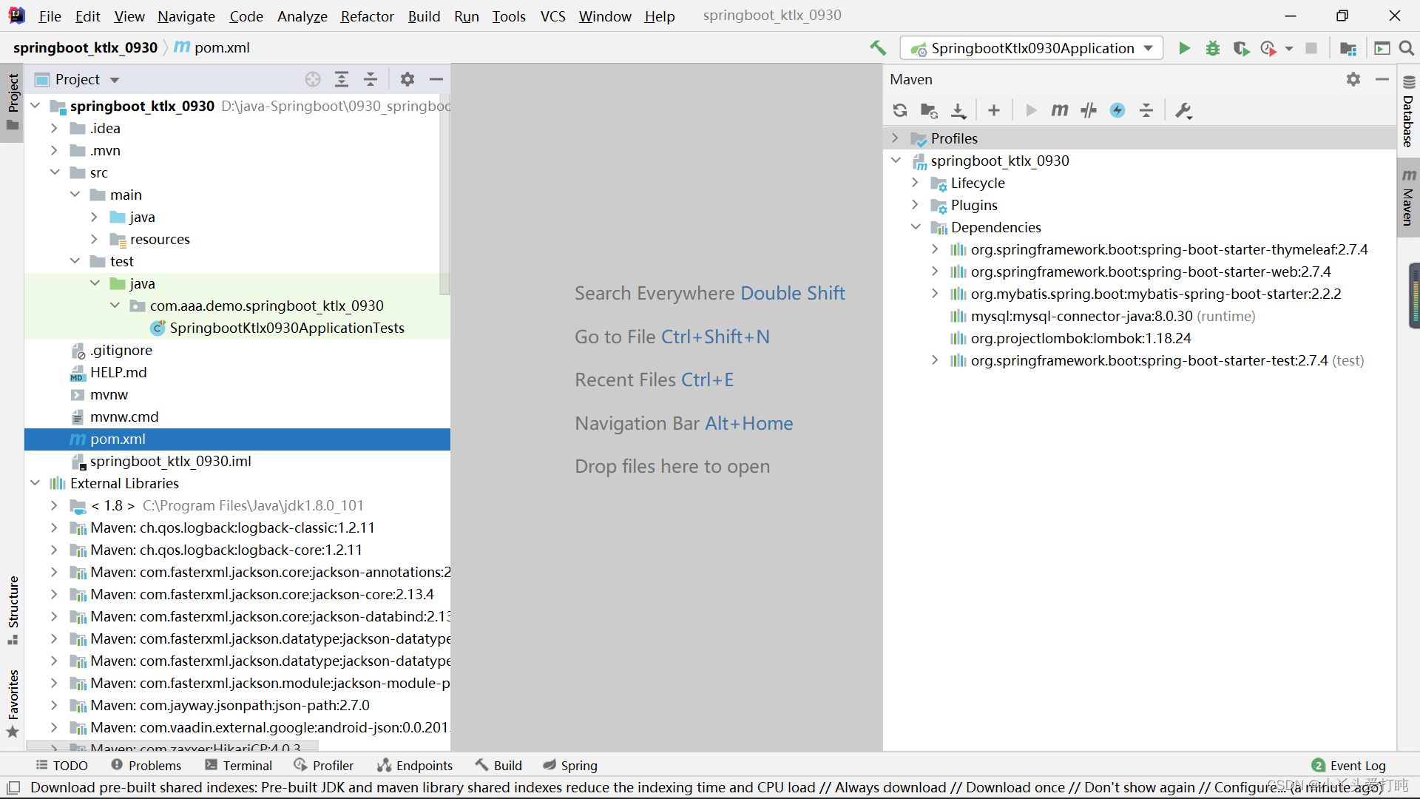Click the Profiler run icon

coord(1268,48)
